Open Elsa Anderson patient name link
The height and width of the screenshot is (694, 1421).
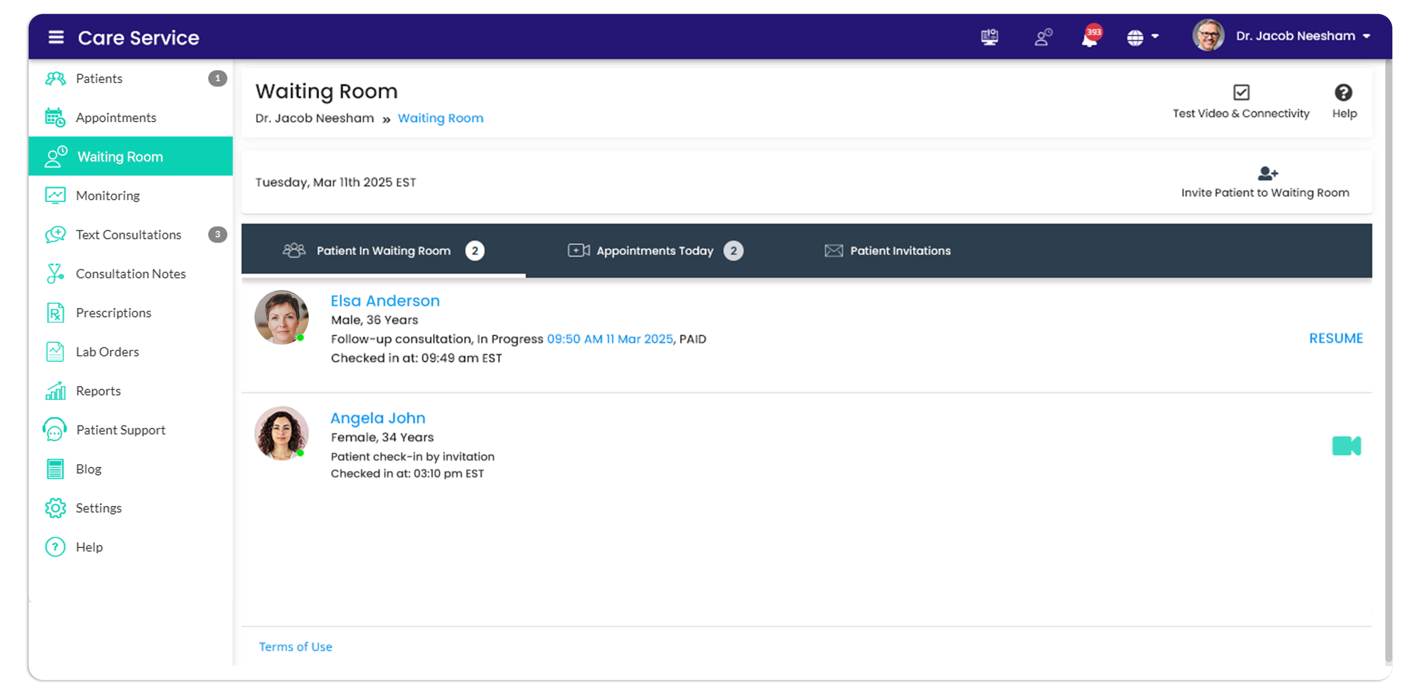click(385, 300)
